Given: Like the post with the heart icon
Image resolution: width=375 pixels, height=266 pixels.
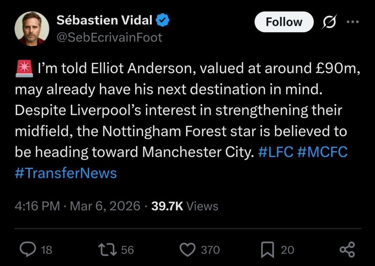Looking at the screenshot, I should click(x=188, y=250).
